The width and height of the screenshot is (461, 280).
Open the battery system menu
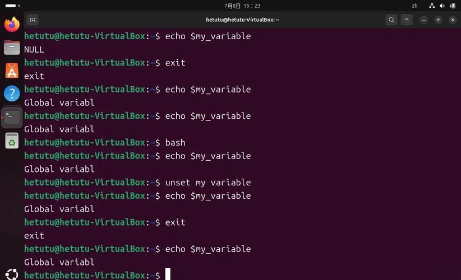452,6
